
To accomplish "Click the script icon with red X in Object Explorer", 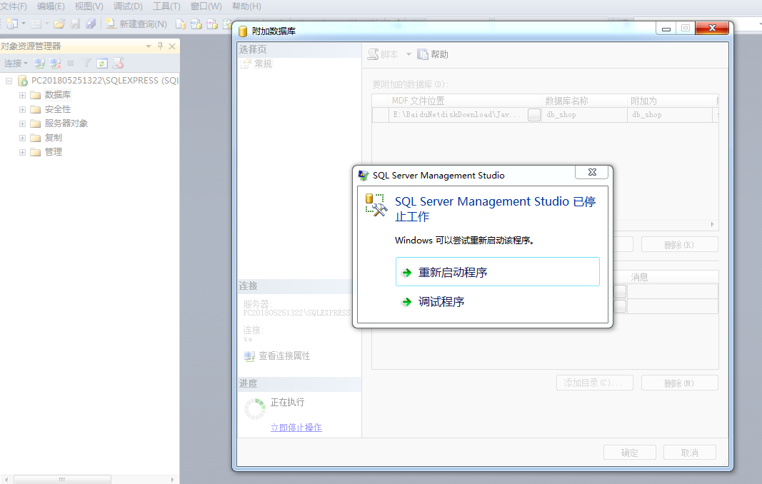I will point(118,63).
